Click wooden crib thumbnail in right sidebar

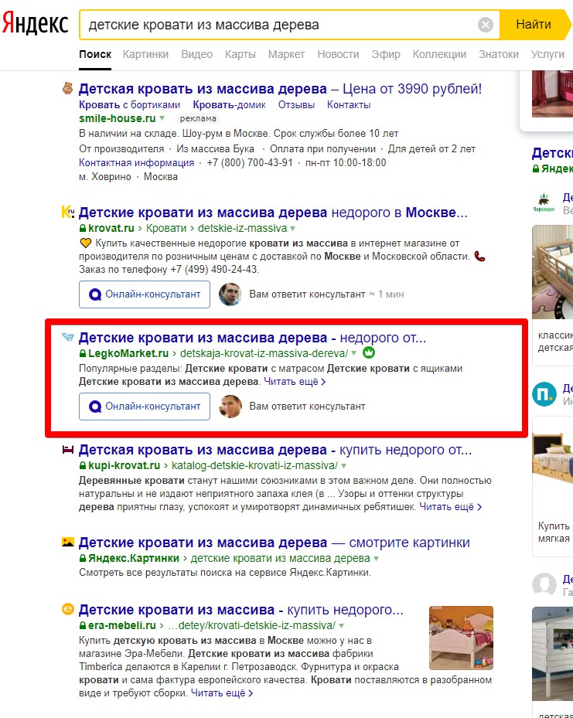coord(552,272)
